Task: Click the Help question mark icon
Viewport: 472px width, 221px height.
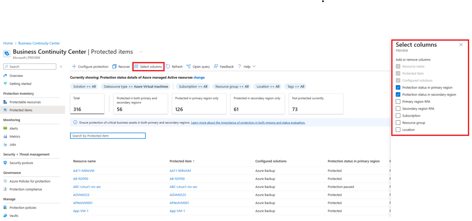Action: click(240, 66)
